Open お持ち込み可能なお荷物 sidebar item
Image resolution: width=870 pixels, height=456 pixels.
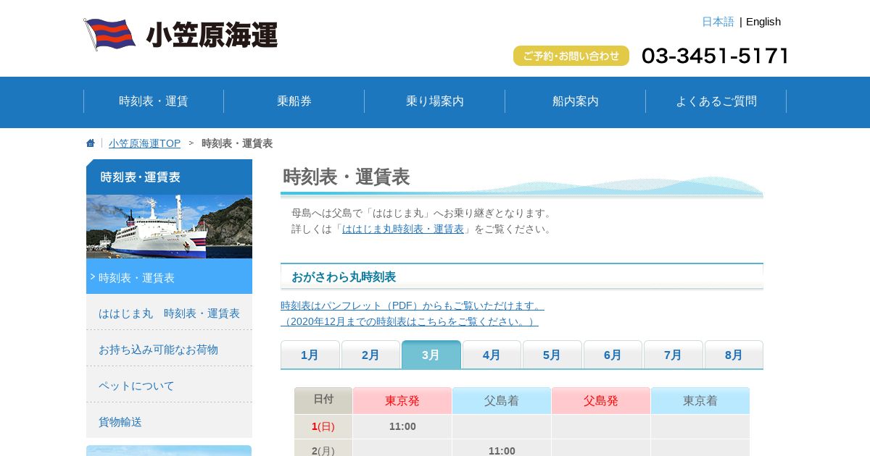[x=169, y=349]
